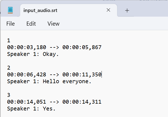Place cursor in the word everyone
The image size is (168, 117).
[77, 81]
